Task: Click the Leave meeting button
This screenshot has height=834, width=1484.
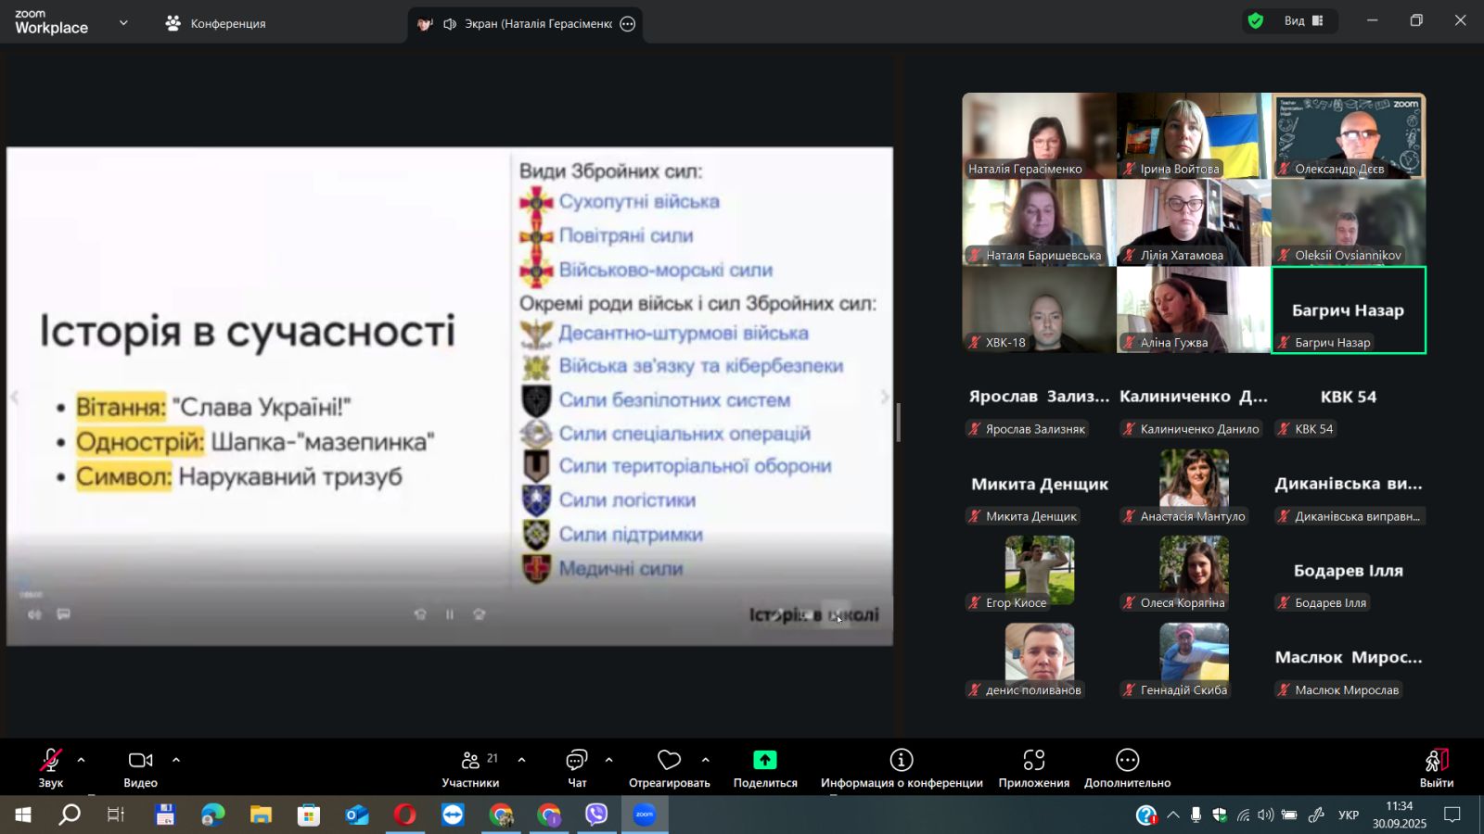Action: click(x=1436, y=767)
